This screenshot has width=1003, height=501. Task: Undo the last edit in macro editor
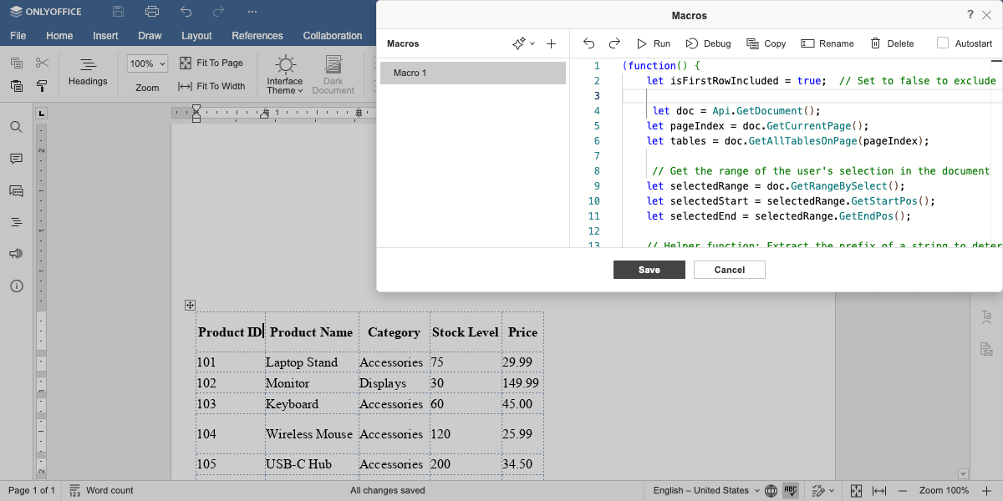[x=589, y=43]
